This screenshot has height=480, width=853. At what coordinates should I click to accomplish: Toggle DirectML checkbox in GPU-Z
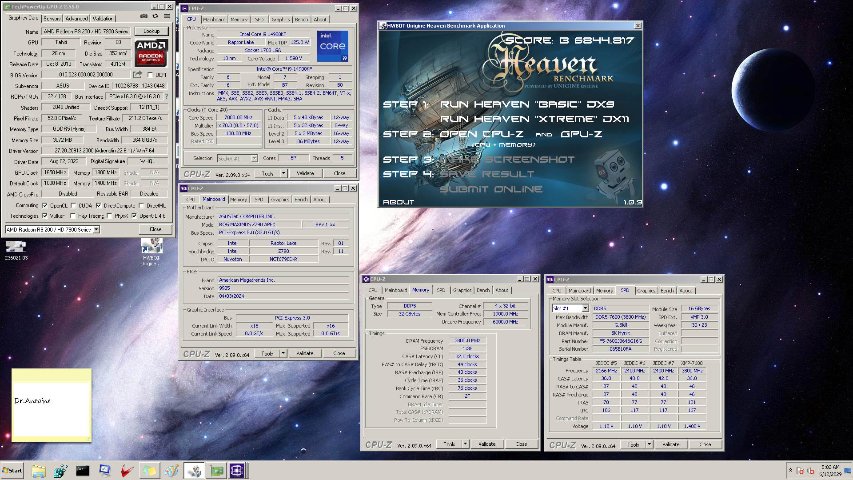[x=141, y=205]
